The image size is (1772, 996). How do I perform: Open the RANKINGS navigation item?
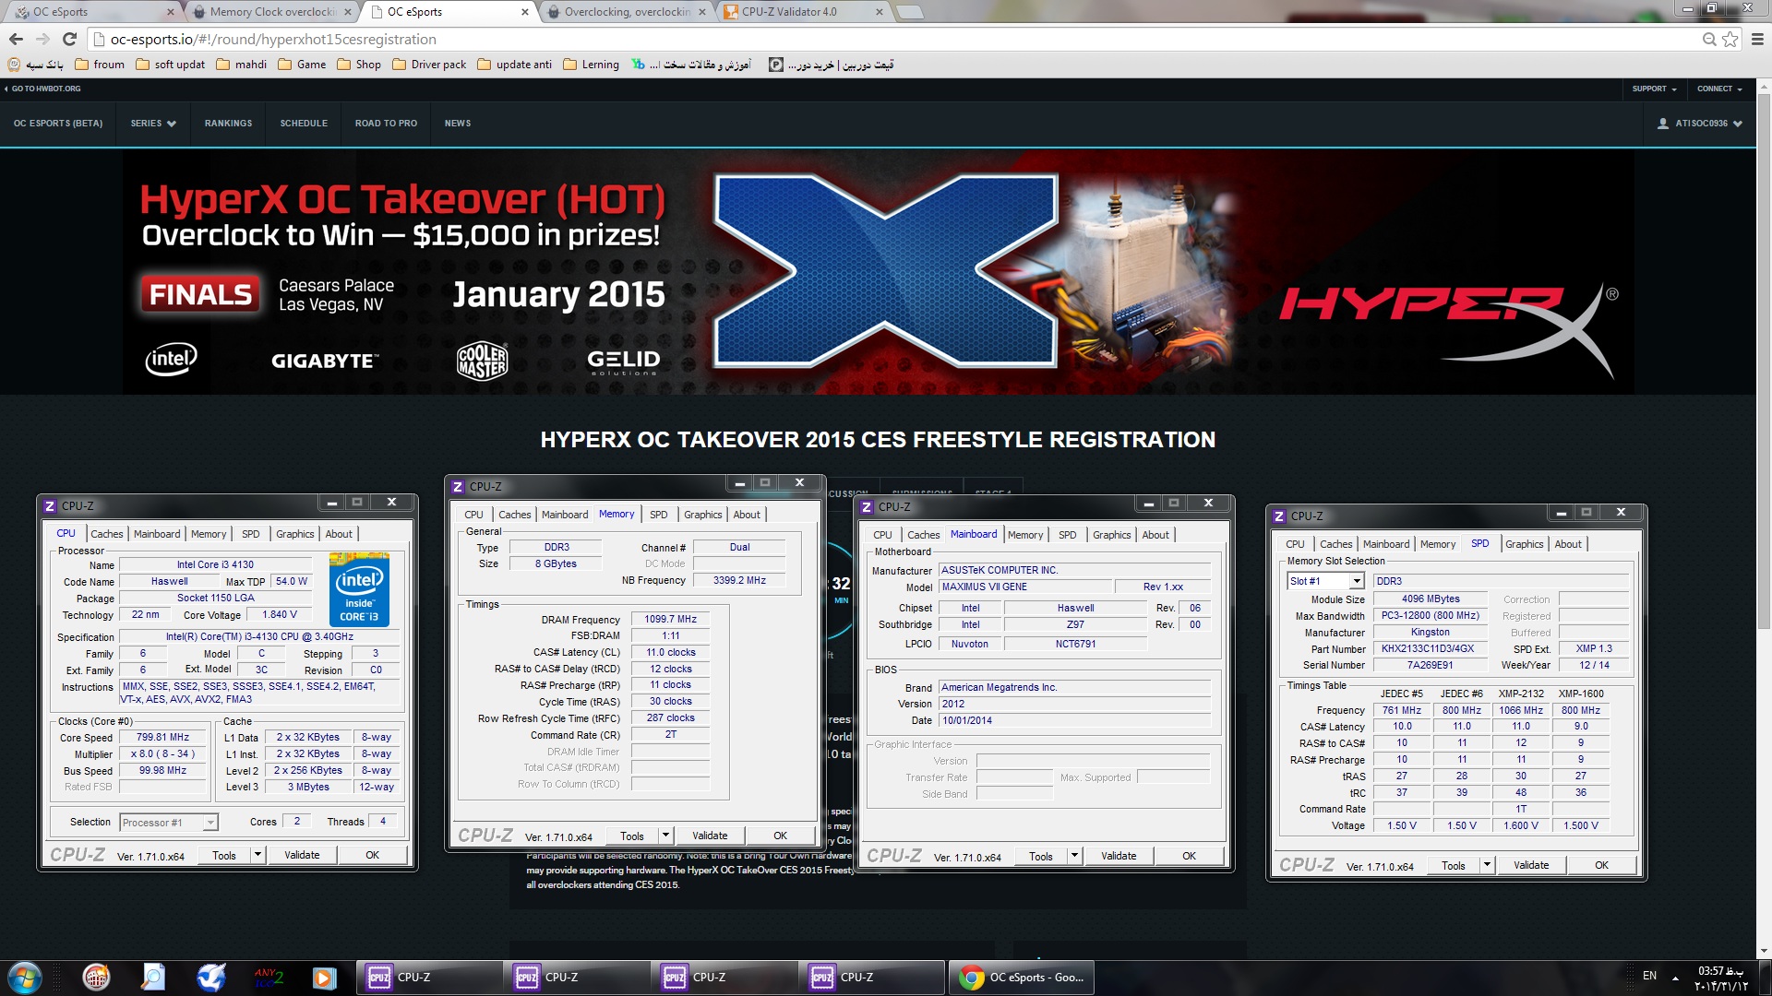pyautogui.click(x=228, y=124)
